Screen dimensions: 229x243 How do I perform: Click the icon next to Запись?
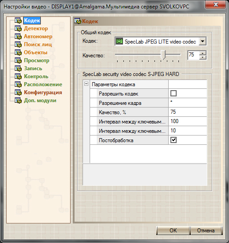18,68
